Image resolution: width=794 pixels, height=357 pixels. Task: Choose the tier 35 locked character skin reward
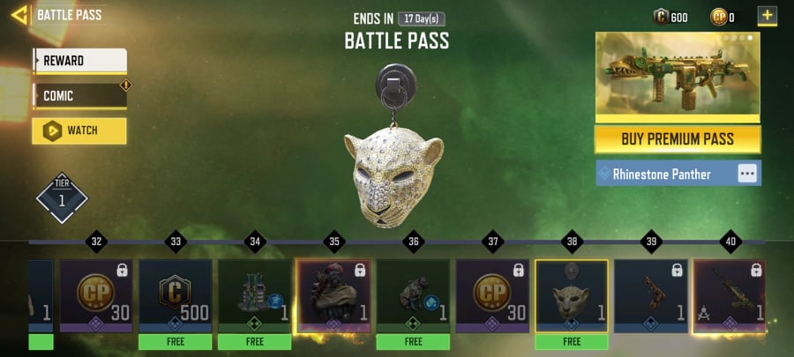[x=333, y=296]
